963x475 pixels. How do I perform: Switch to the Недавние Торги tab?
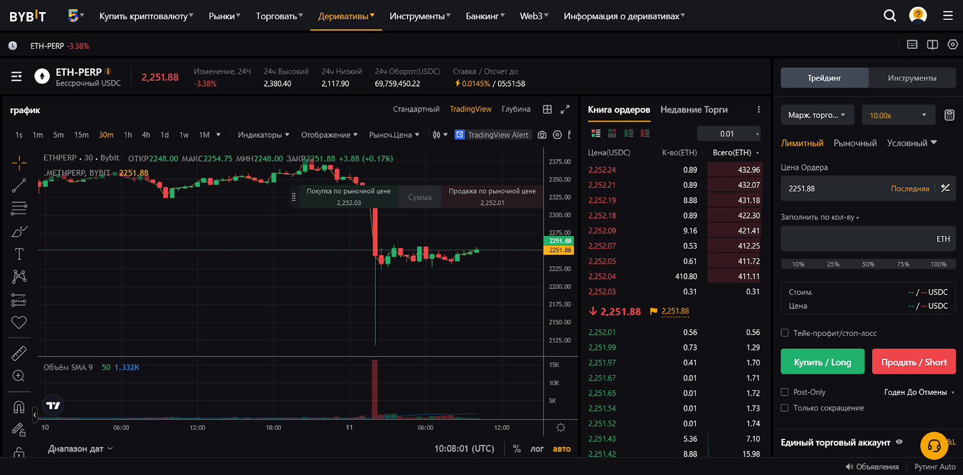pyautogui.click(x=694, y=110)
